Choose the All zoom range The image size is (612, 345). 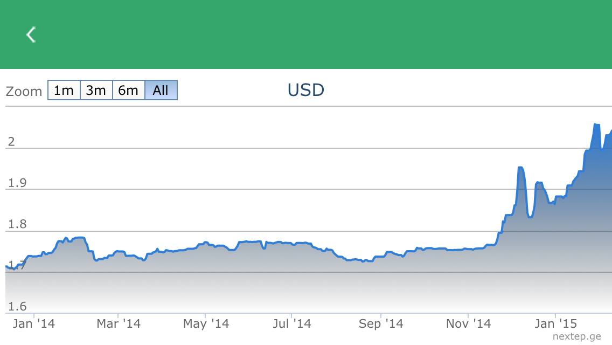tap(161, 91)
